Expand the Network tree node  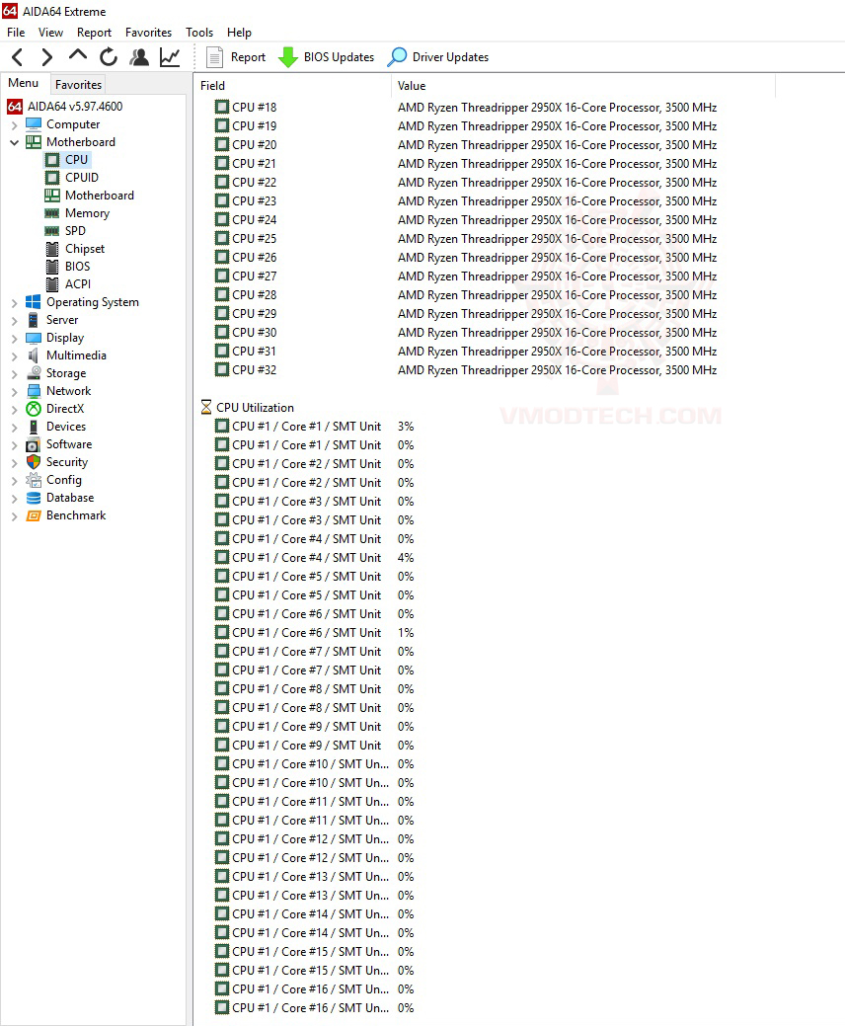(15, 391)
